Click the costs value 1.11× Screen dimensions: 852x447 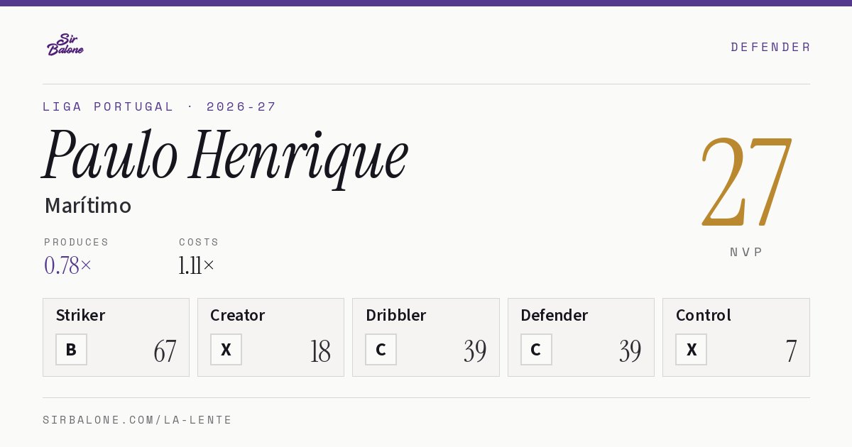pyautogui.click(x=197, y=265)
